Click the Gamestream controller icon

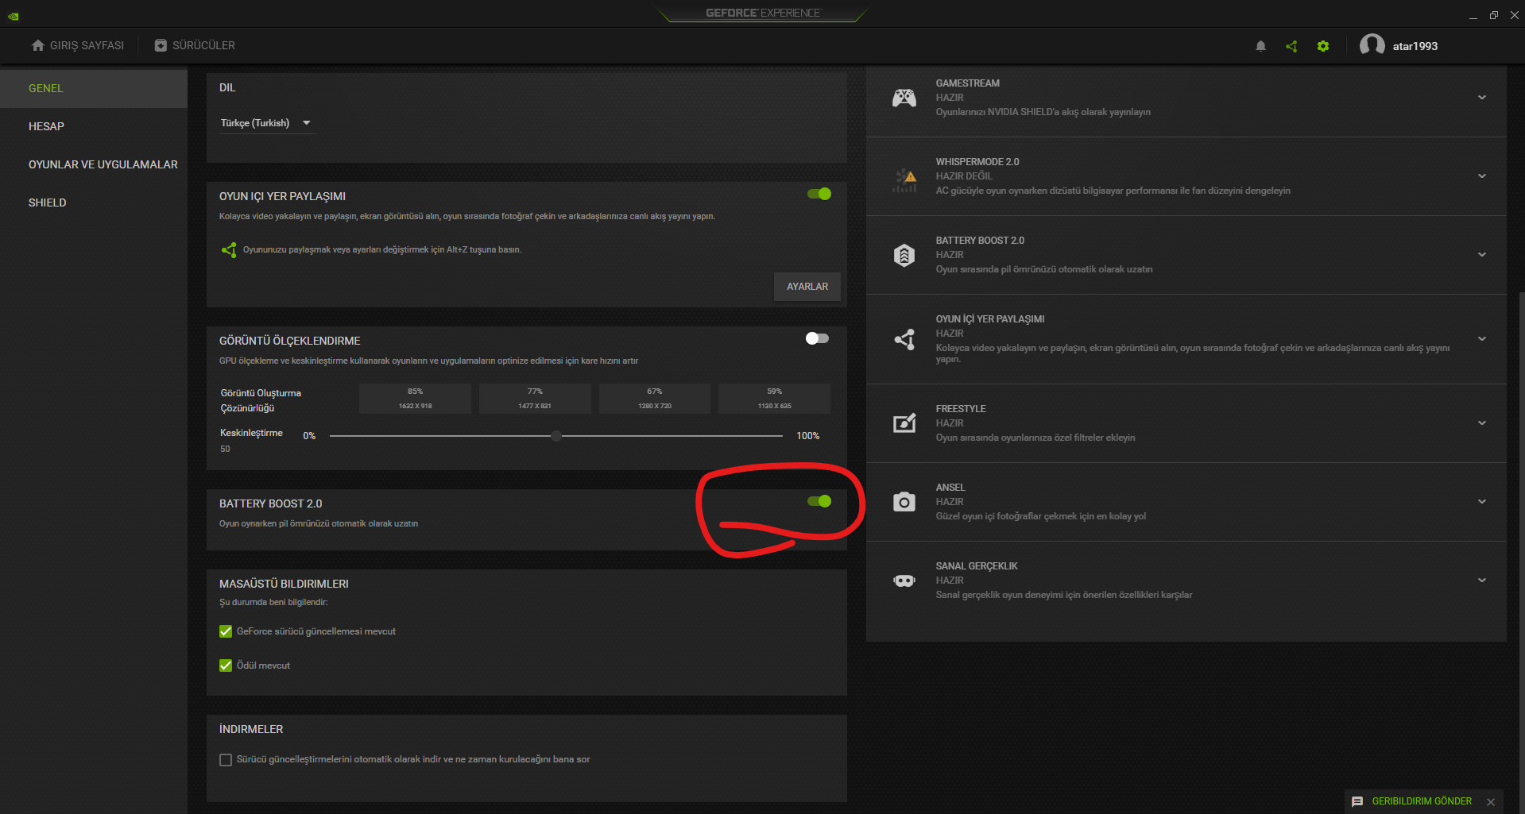pos(904,98)
